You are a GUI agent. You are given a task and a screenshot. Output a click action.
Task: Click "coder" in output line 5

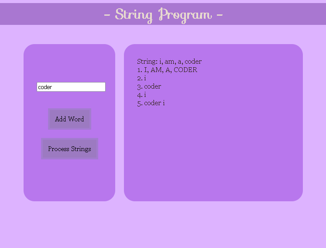[x=152, y=103]
